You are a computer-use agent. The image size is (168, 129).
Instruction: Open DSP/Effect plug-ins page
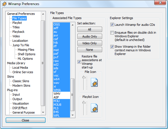[20, 108]
